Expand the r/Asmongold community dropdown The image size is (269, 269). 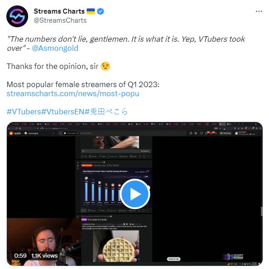pos(39,133)
